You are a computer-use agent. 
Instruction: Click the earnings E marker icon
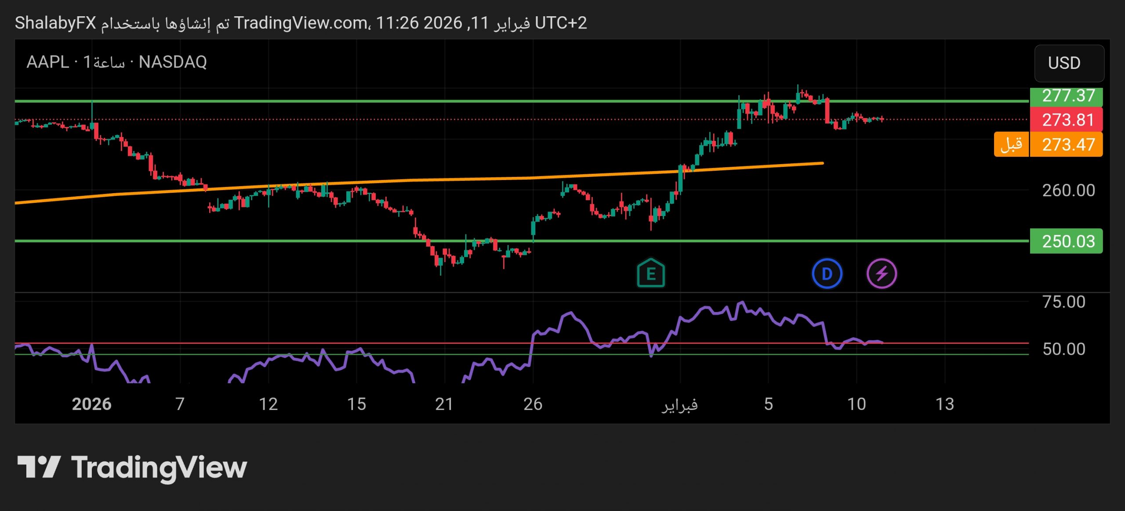click(x=651, y=273)
